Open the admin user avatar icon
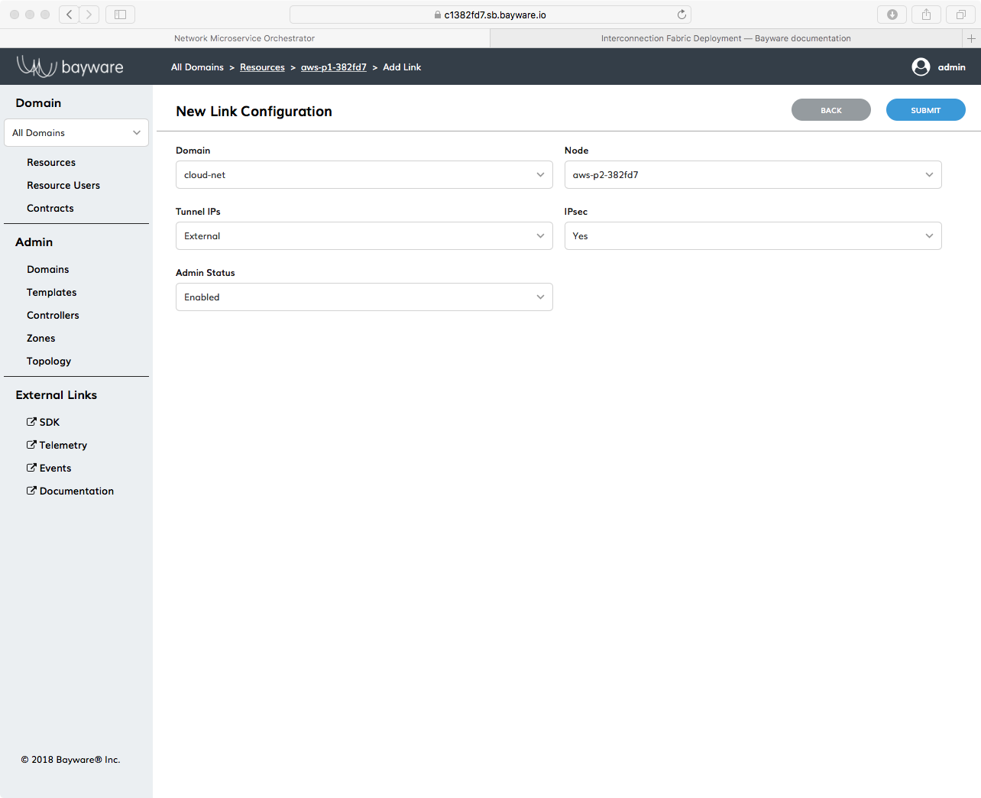Image resolution: width=981 pixels, height=798 pixels. pyautogui.click(x=921, y=67)
